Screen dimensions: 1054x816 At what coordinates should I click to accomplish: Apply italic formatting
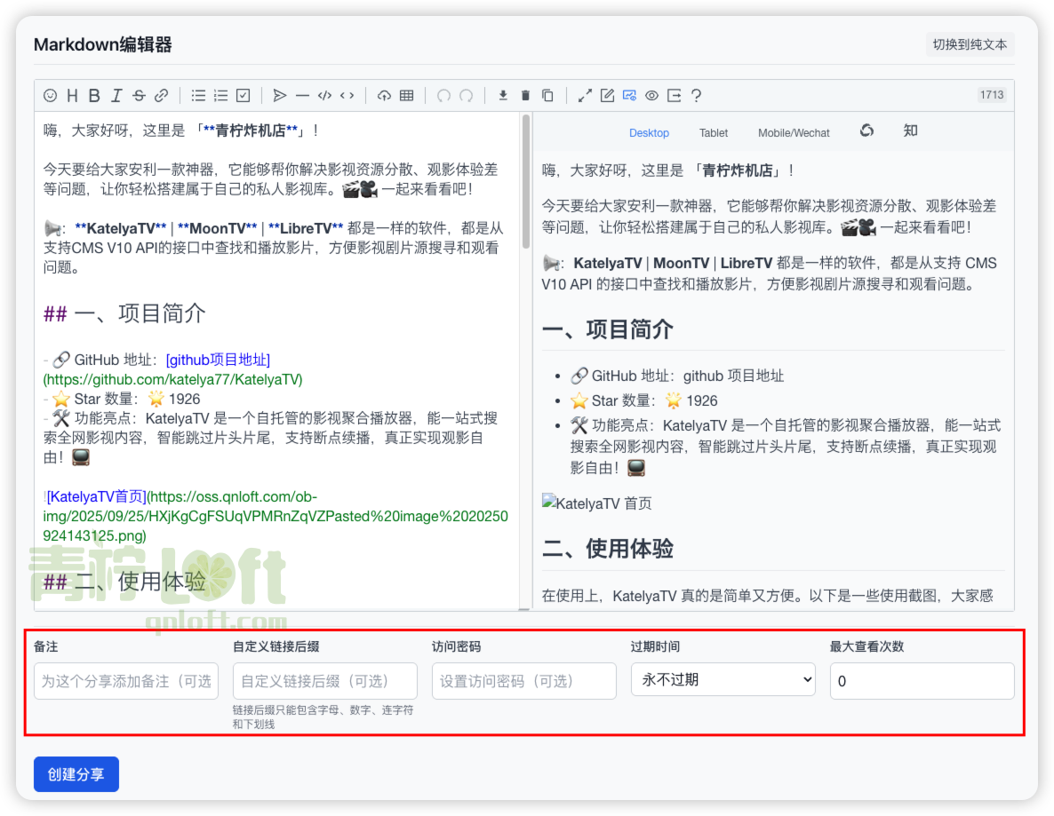117,95
